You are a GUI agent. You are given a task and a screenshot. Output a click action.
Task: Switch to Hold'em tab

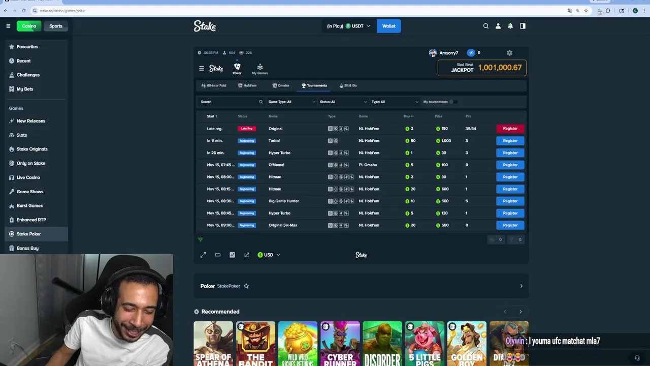[x=247, y=85]
